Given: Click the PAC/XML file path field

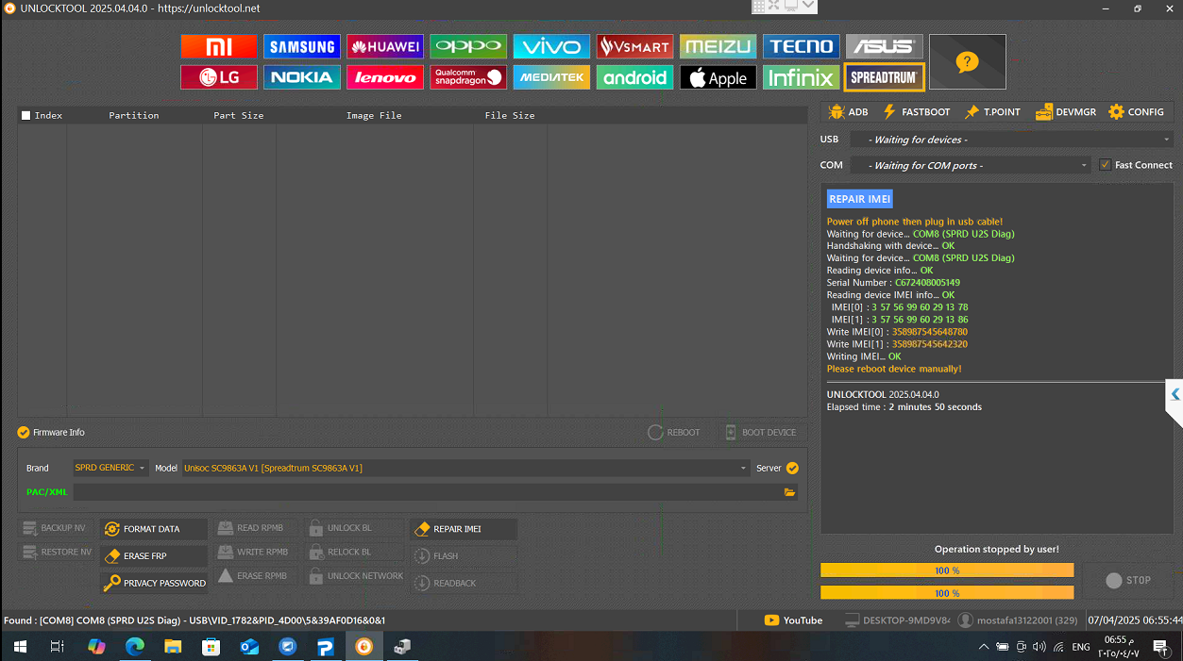Looking at the screenshot, I should coord(428,492).
